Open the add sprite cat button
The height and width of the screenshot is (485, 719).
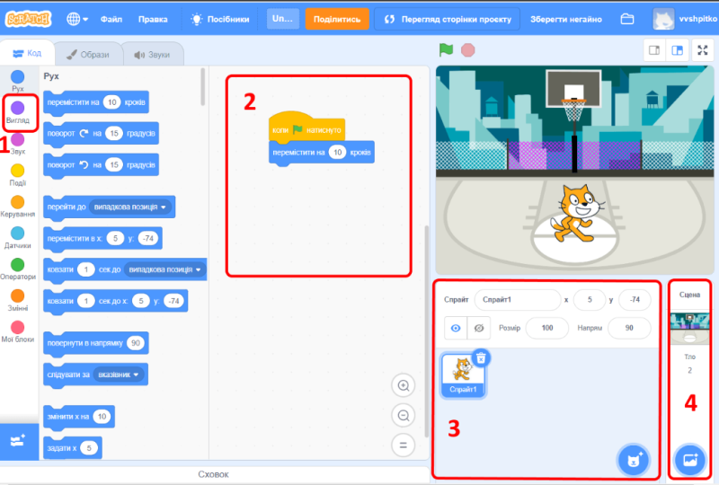tap(634, 460)
